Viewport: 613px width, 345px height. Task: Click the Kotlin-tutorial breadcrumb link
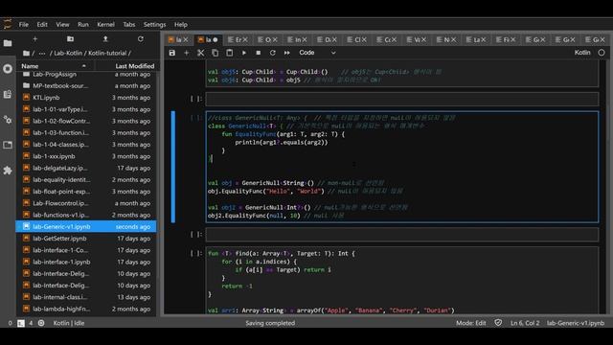(107, 54)
